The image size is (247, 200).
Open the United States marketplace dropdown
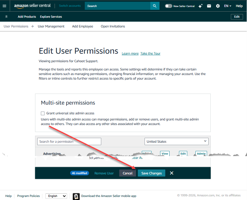point(177,141)
